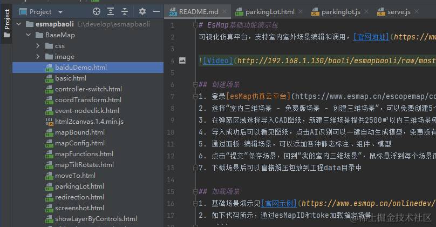Click the 官网地址 link on line 2
The image size is (436, 227).
[371, 37]
